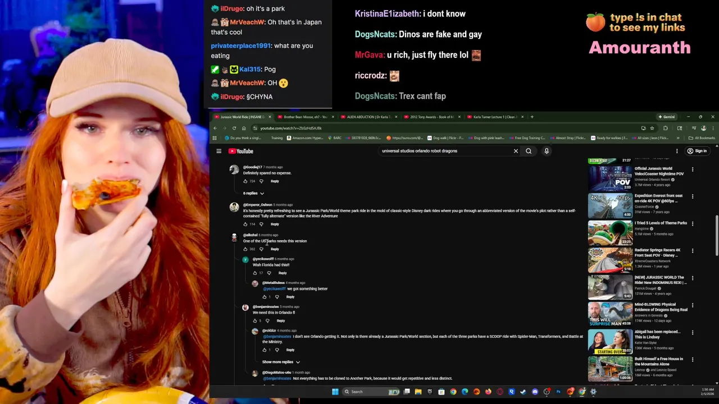Open Steam from the taskbar
Viewport: 719px width, 404px height.
point(523,392)
